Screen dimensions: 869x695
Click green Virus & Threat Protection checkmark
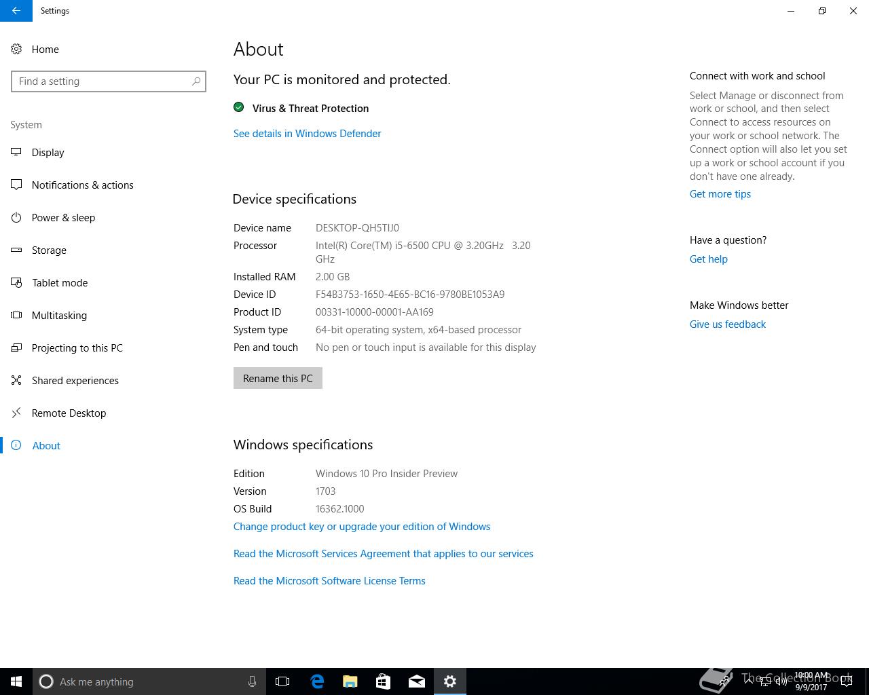pos(239,107)
